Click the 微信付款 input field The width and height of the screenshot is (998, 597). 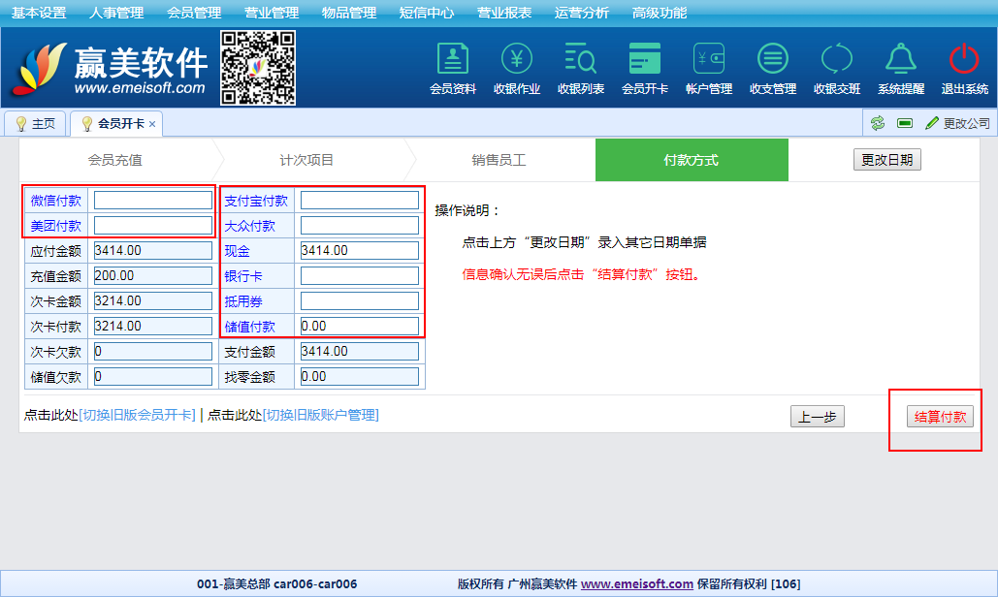[x=152, y=201]
